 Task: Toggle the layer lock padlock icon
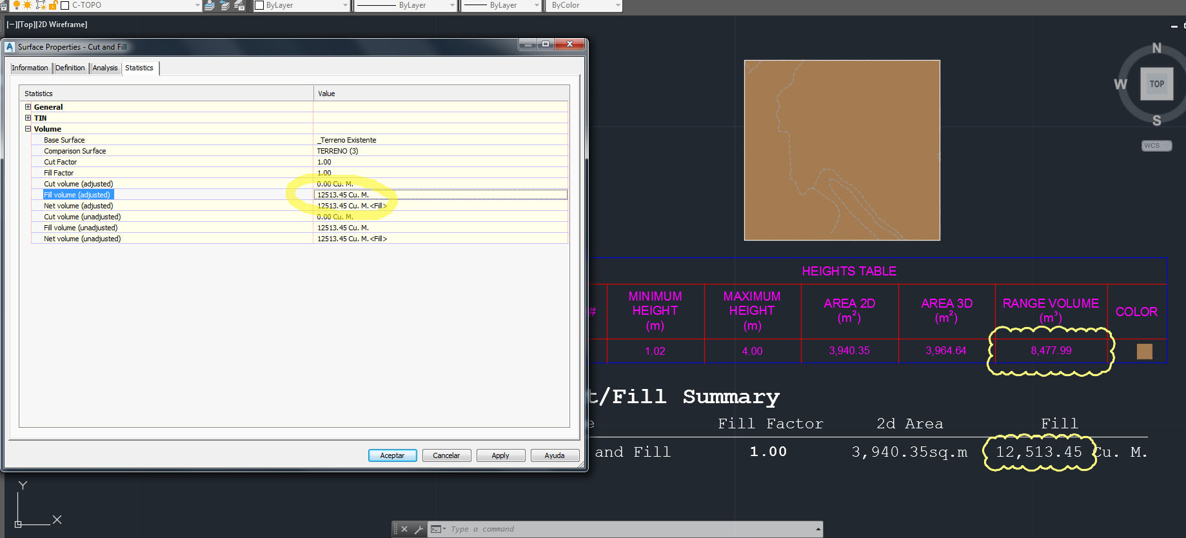[x=54, y=5]
